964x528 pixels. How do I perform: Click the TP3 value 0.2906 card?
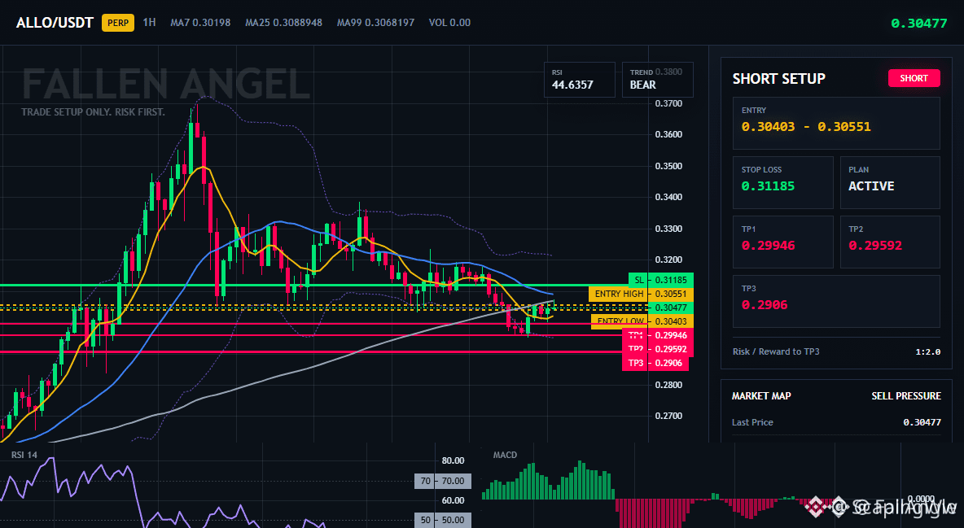pos(836,301)
